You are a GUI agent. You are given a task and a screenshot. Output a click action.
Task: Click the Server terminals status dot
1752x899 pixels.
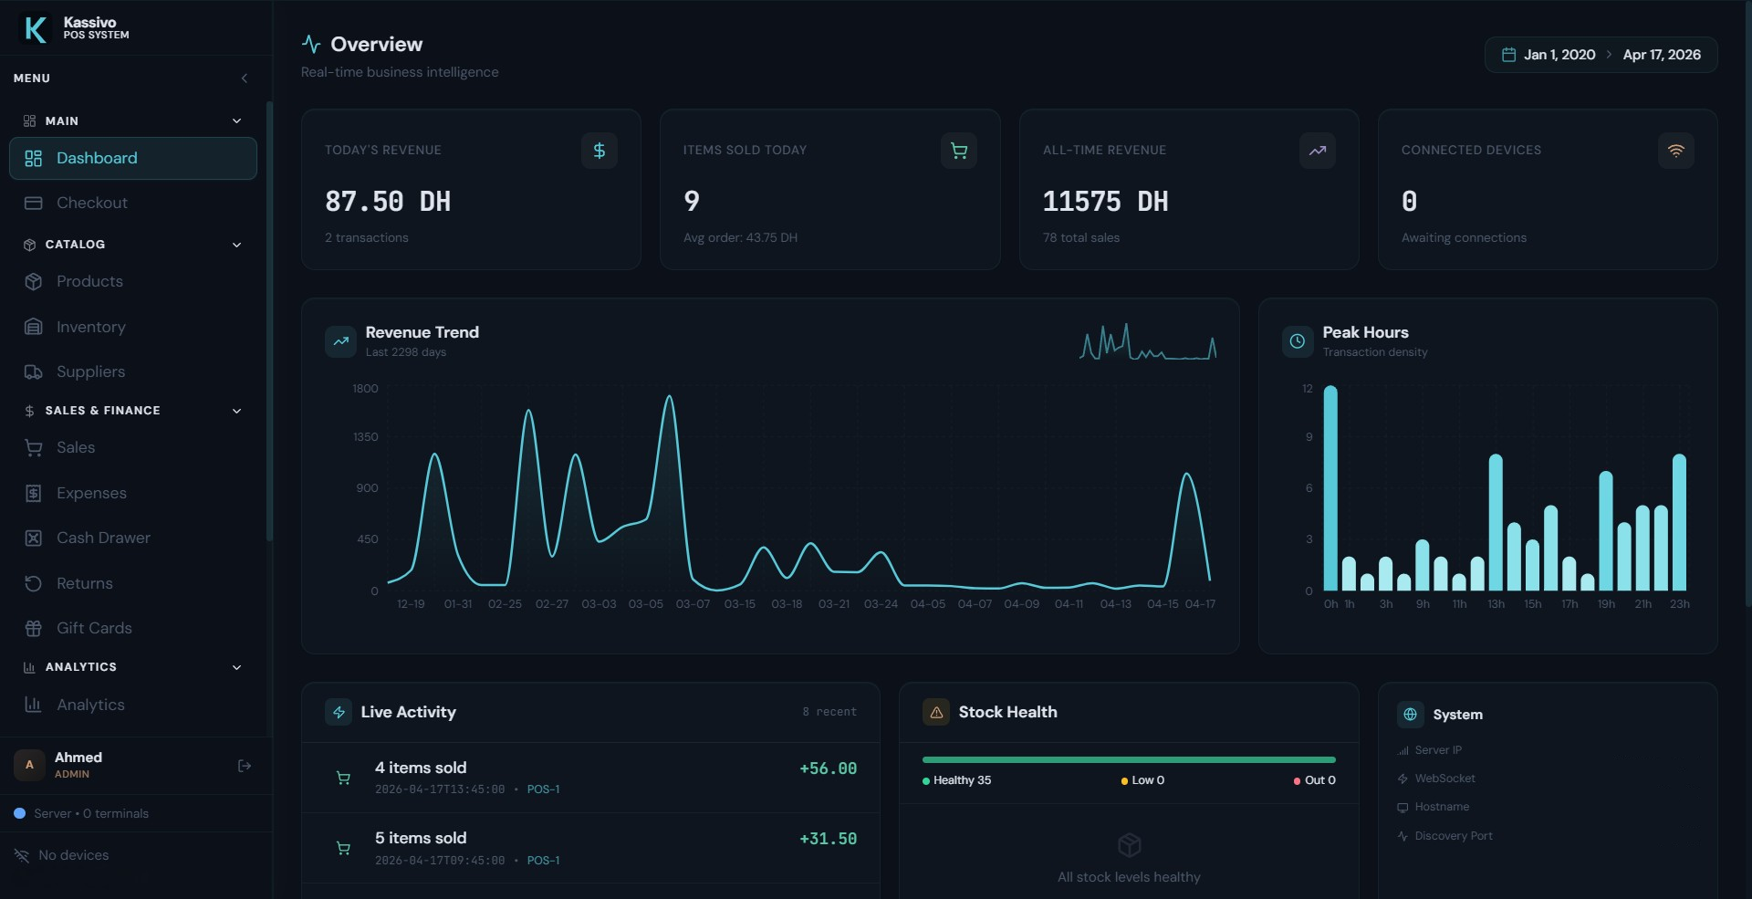(x=20, y=813)
